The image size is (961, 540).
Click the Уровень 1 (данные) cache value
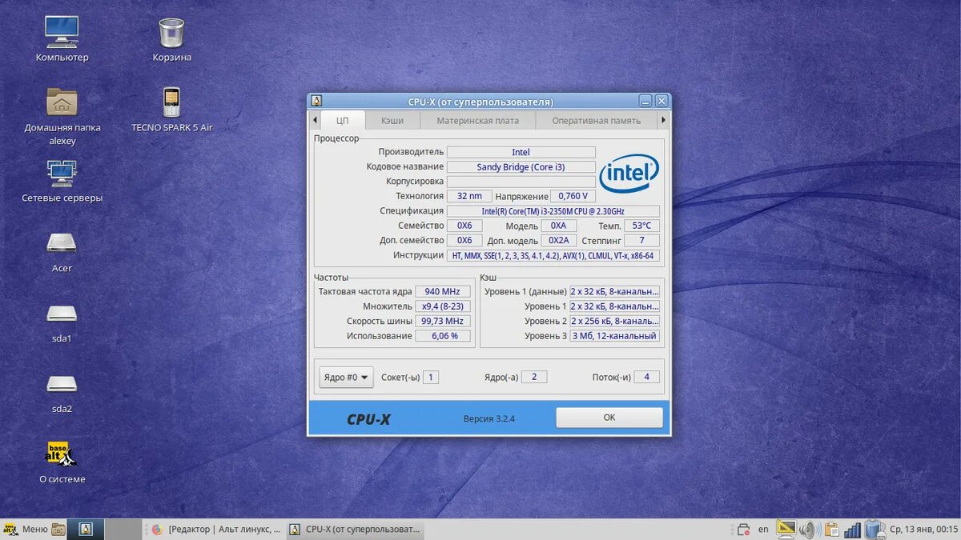[615, 291]
